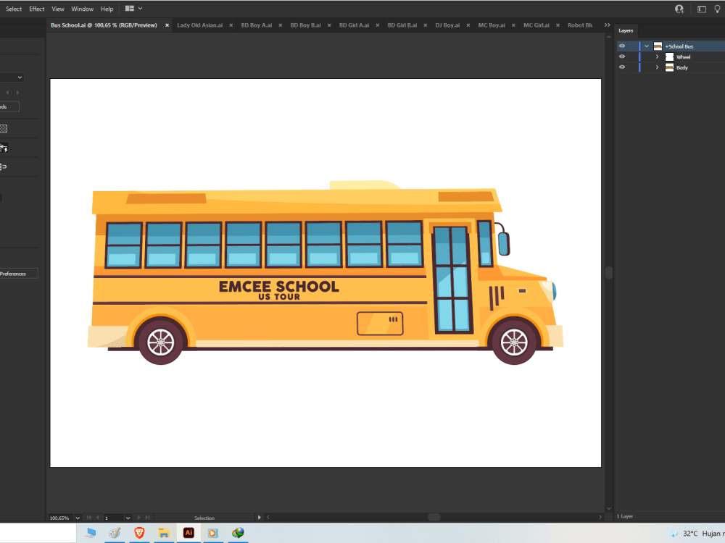This screenshot has width=725, height=543.
Task: Switch to the BD Boy B.ai tab
Action: point(305,25)
